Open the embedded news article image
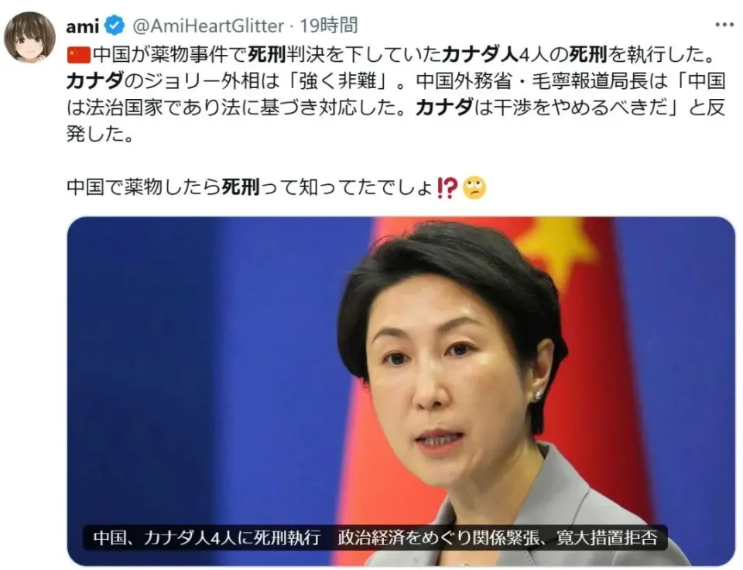 coord(401,391)
